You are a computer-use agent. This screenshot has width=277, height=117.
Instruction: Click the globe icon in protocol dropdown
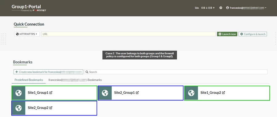click(x=17, y=34)
